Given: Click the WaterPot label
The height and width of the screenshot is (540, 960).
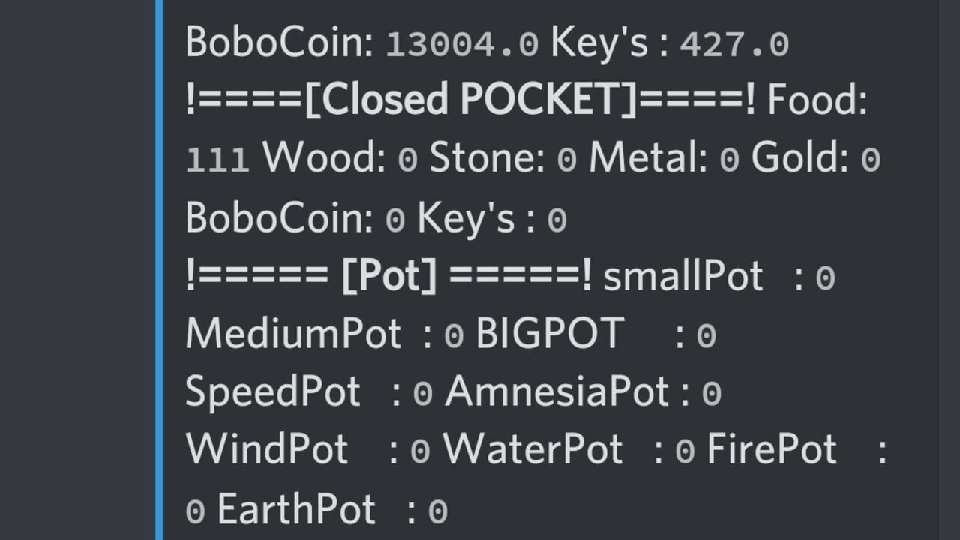Looking at the screenshot, I should (533, 450).
